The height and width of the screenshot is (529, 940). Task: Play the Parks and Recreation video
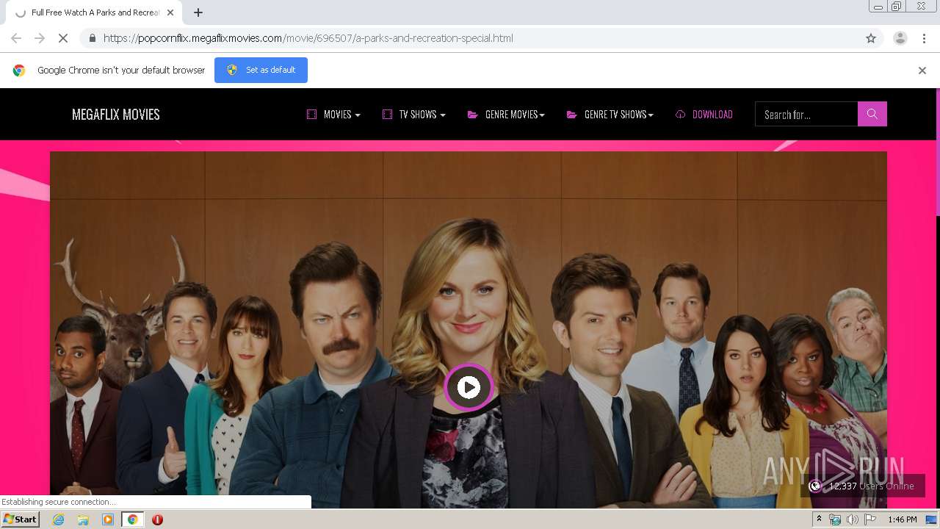pyautogui.click(x=469, y=386)
